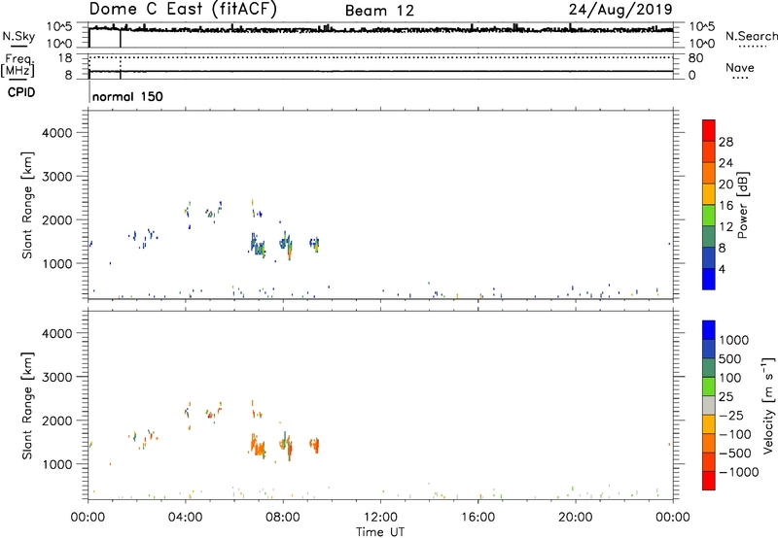Click the 'Dome C East (fitACF)' title
Viewport: 778px width, 538px height.
183,10
